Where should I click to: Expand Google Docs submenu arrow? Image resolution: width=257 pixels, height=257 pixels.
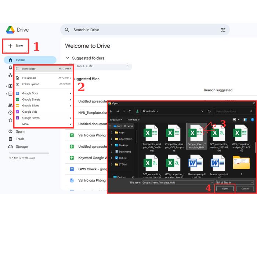pos(70,93)
